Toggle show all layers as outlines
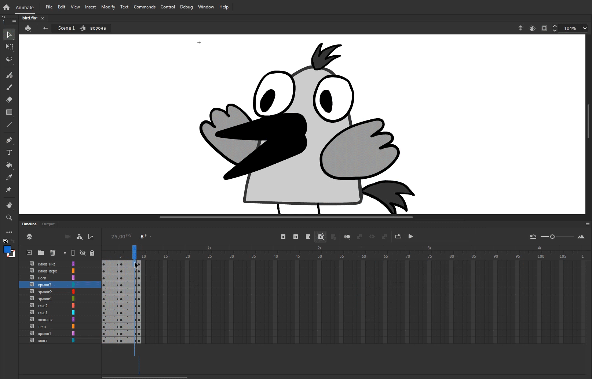Viewport: 592px width, 379px height. click(73, 253)
